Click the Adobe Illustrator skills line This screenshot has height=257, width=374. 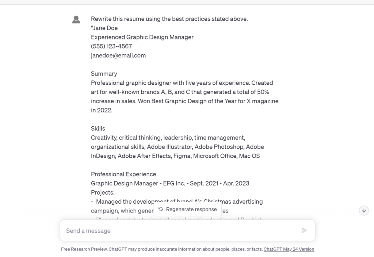pyautogui.click(x=177, y=147)
